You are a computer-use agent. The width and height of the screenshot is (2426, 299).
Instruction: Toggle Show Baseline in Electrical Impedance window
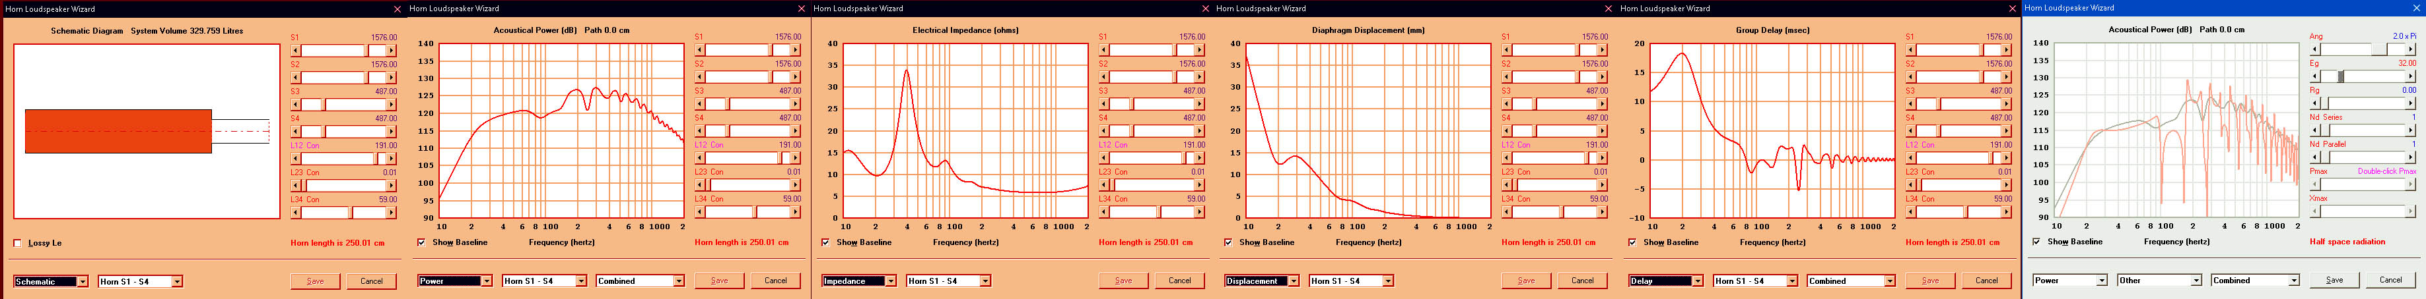(826, 242)
